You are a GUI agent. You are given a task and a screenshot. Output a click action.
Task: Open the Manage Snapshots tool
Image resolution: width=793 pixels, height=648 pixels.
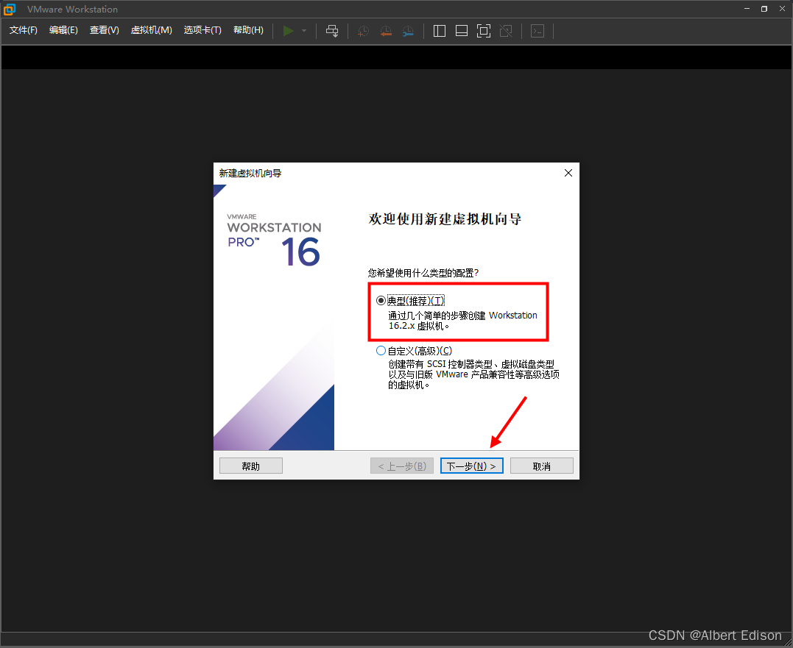click(x=408, y=31)
